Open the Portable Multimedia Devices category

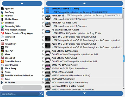click(22, 75)
